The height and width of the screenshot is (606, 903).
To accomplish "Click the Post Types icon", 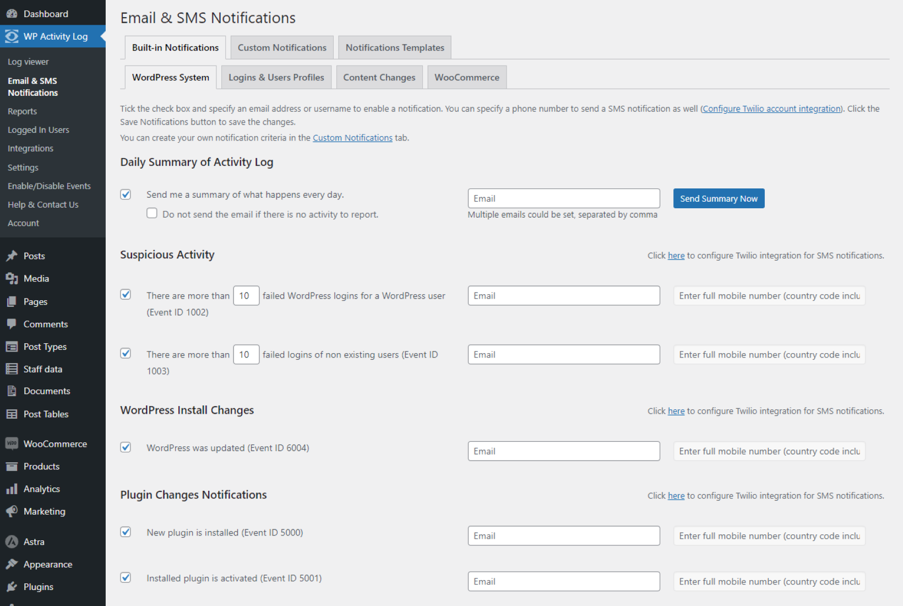I will [x=12, y=347].
